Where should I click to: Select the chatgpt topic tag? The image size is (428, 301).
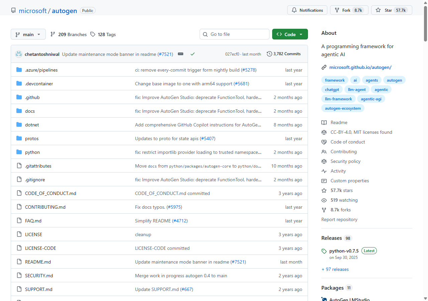[x=332, y=90]
